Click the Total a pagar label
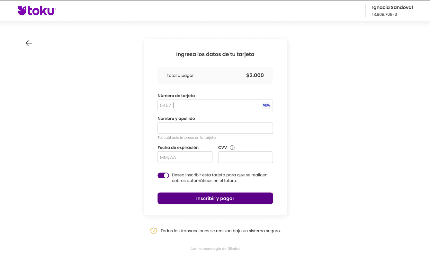This screenshot has height=280, width=430. point(180,76)
